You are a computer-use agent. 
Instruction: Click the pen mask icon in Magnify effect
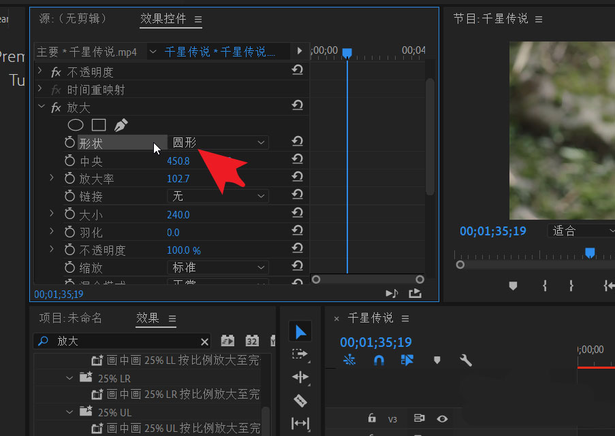point(119,124)
